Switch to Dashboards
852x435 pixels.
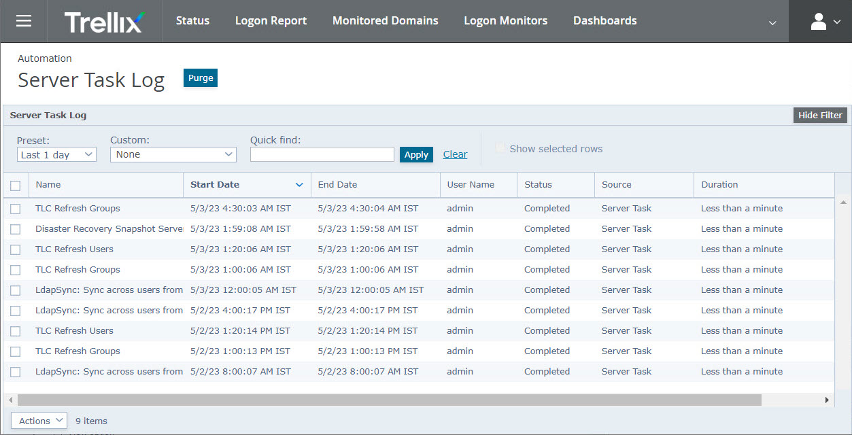[x=605, y=21]
